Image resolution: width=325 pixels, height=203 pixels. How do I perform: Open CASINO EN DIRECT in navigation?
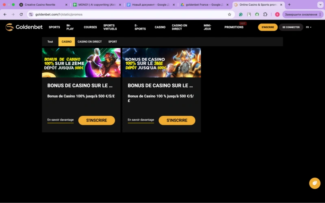point(179,27)
